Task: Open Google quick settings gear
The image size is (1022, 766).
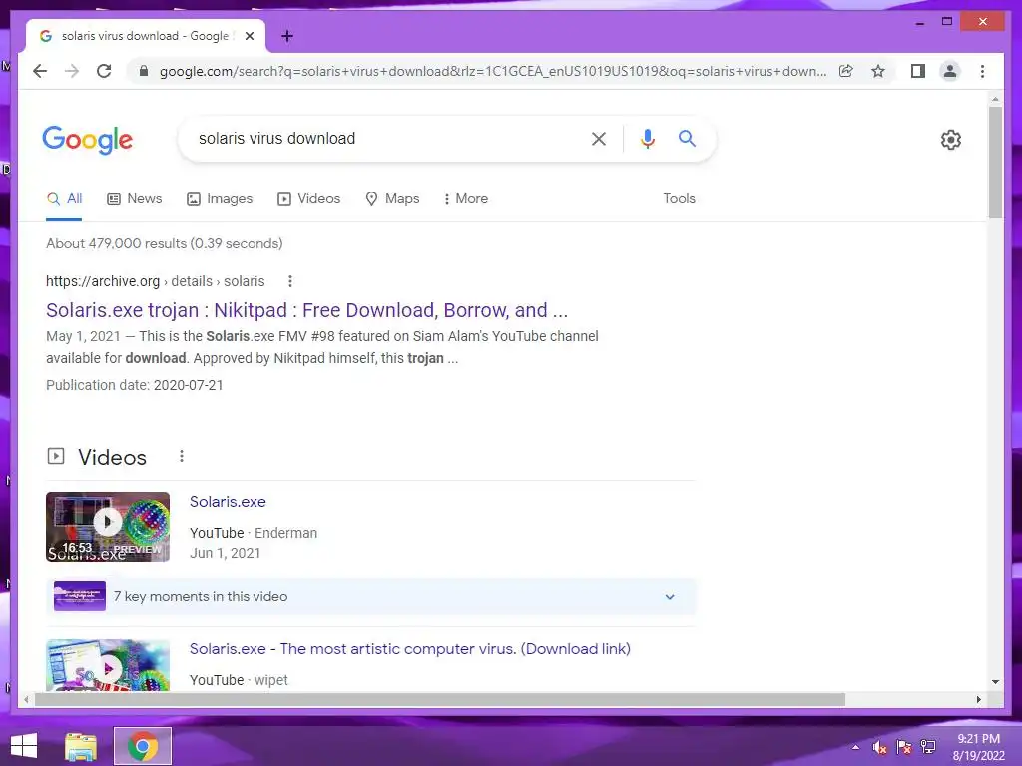Action: click(951, 140)
